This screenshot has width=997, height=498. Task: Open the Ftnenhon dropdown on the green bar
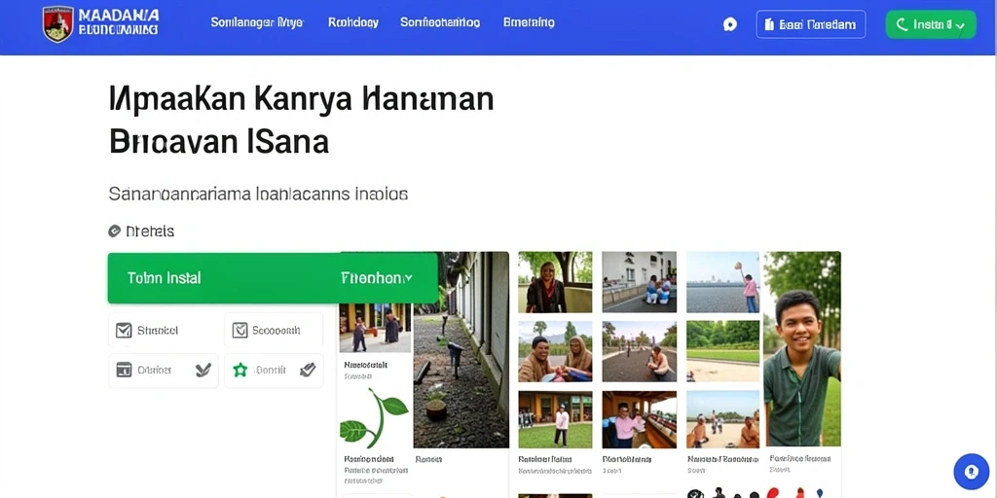click(x=377, y=277)
